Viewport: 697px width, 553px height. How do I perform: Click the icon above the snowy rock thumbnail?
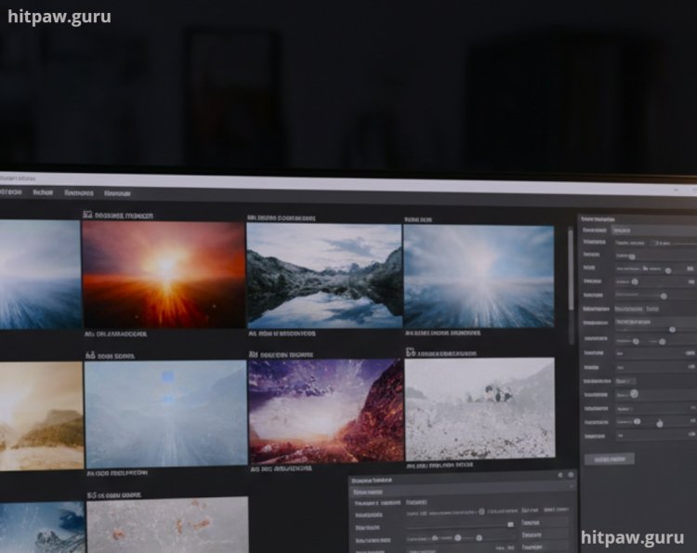410,352
